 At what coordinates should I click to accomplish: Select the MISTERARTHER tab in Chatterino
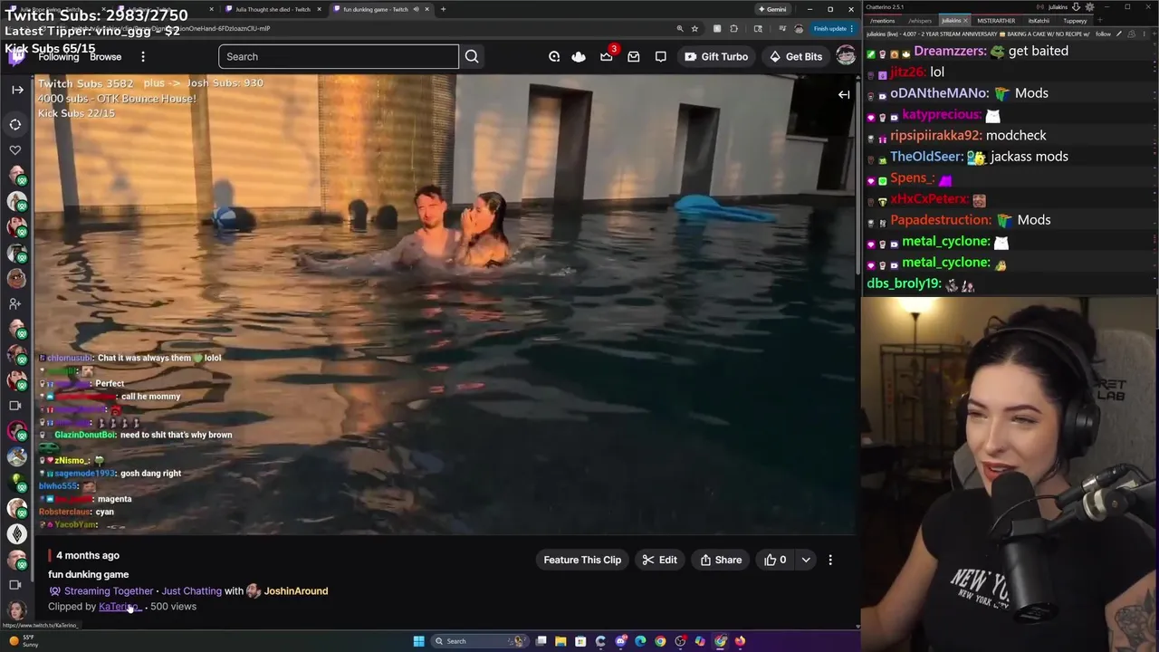pyautogui.click(x=996, y=20)
